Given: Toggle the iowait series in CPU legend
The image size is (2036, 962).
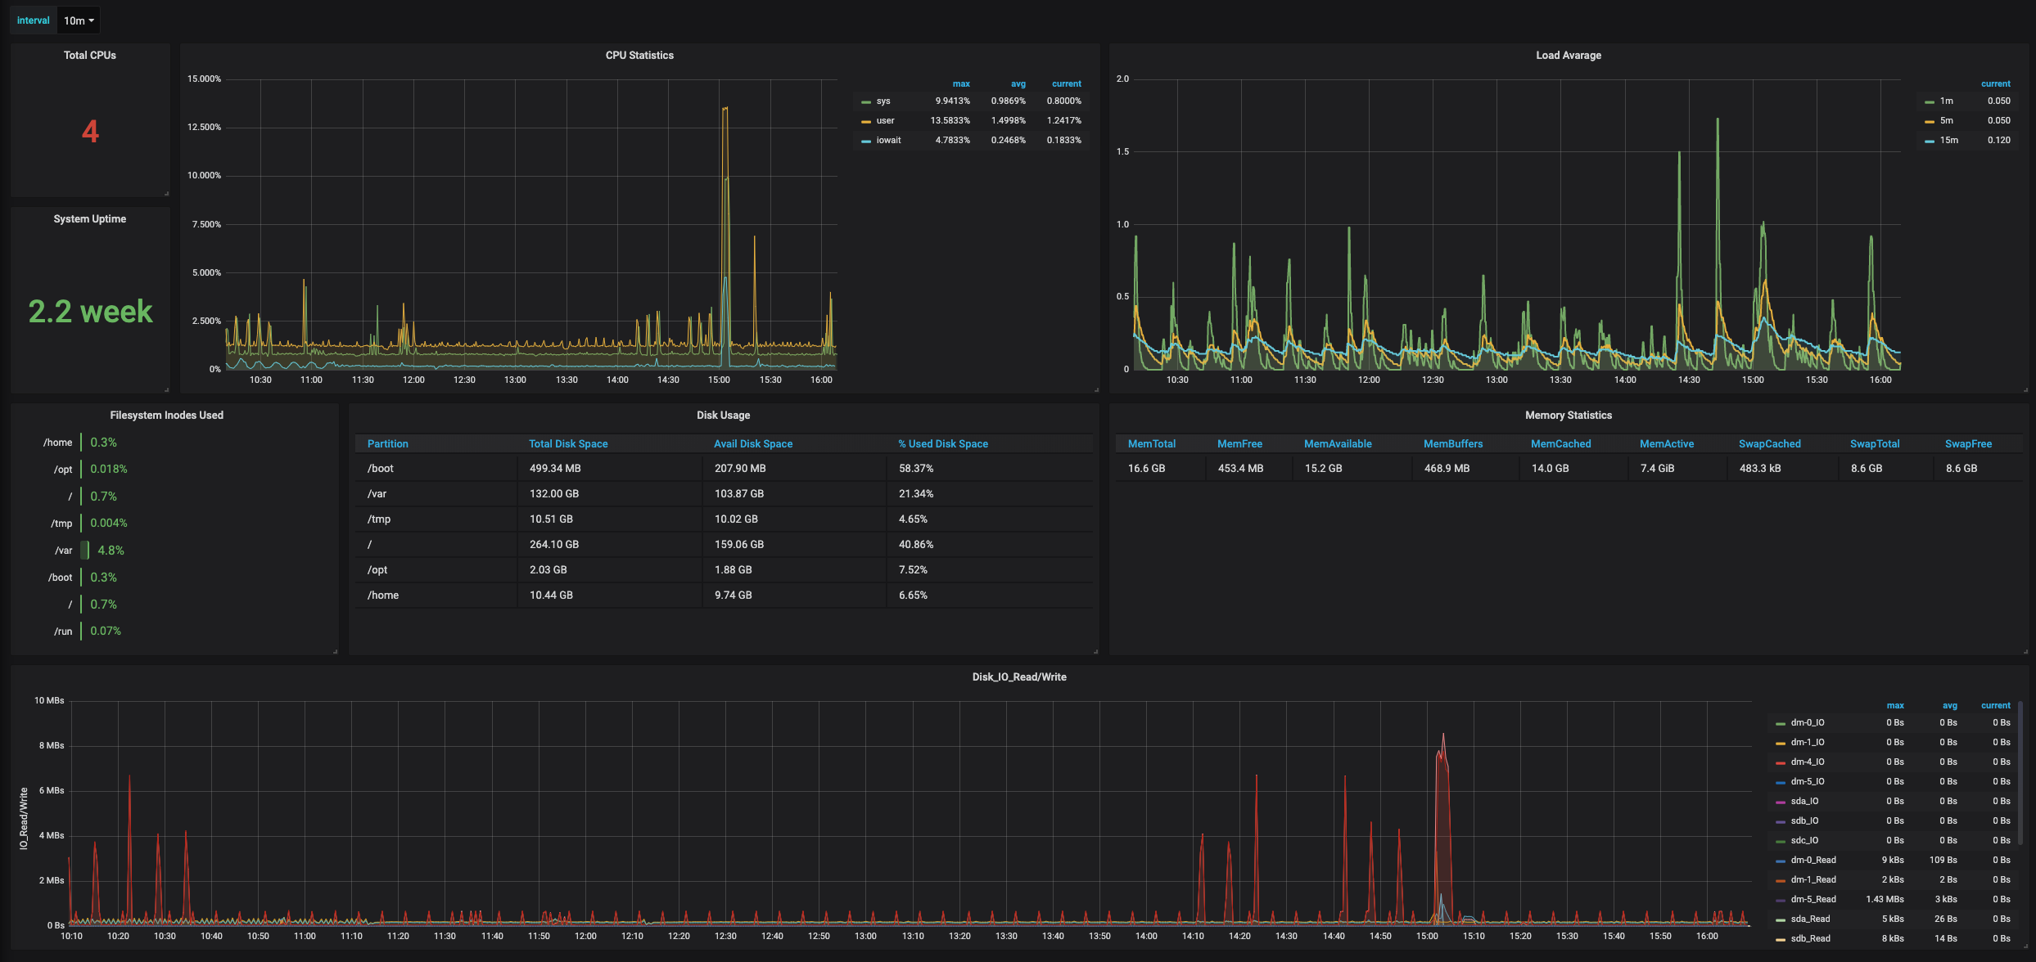Looking at the screenshot, I should click(888, 140).
